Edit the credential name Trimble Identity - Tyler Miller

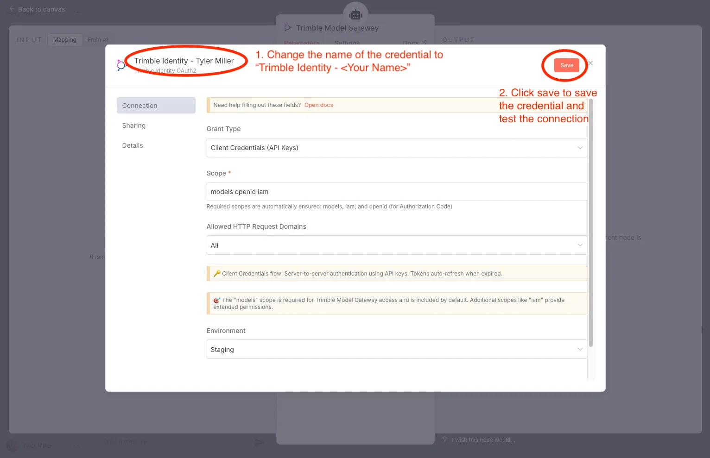click(184, 61)
